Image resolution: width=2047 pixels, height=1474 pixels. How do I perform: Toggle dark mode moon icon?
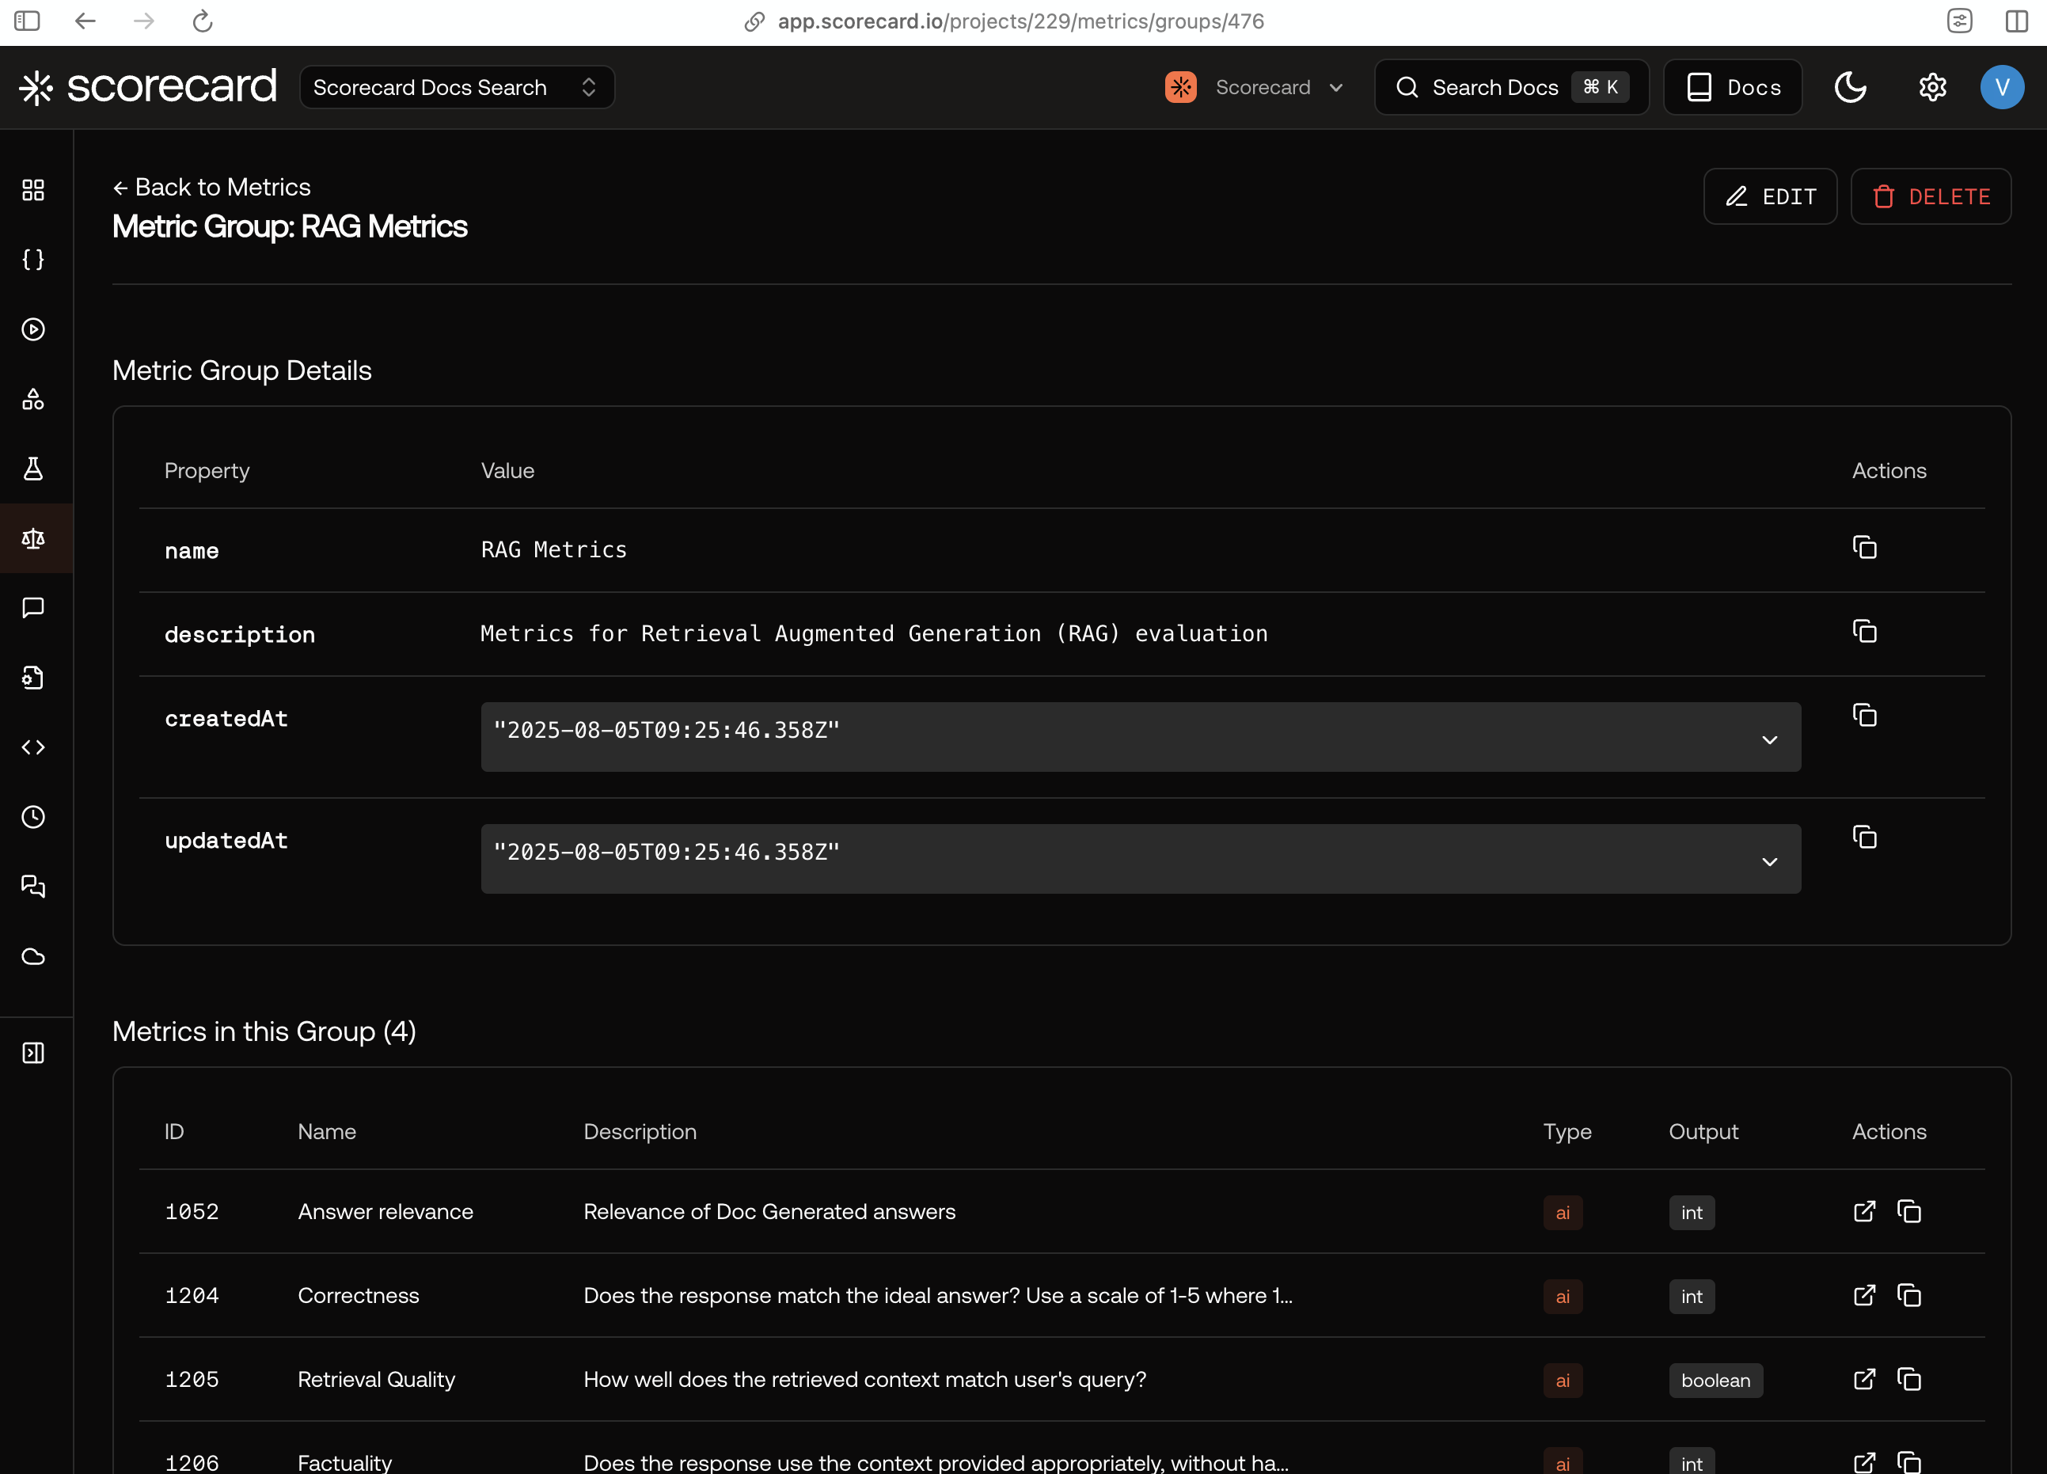click(1850, 88)
